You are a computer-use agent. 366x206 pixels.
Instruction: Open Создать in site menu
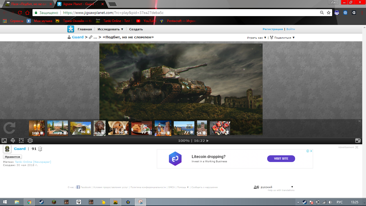point(136,29)
